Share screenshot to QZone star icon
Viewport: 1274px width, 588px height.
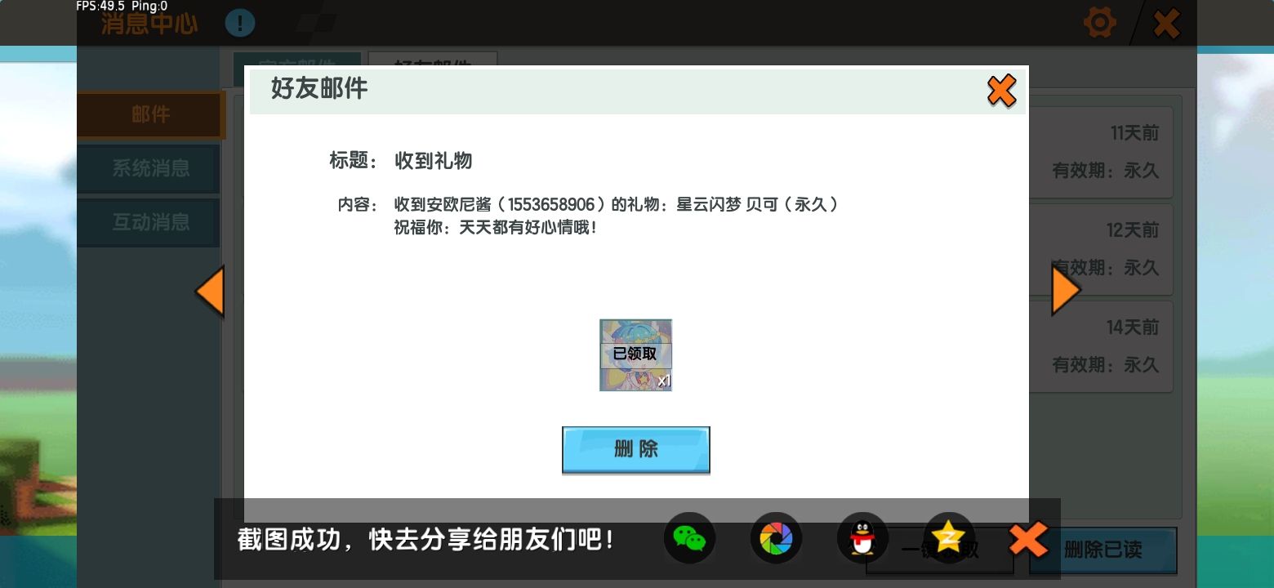[949, 537]
